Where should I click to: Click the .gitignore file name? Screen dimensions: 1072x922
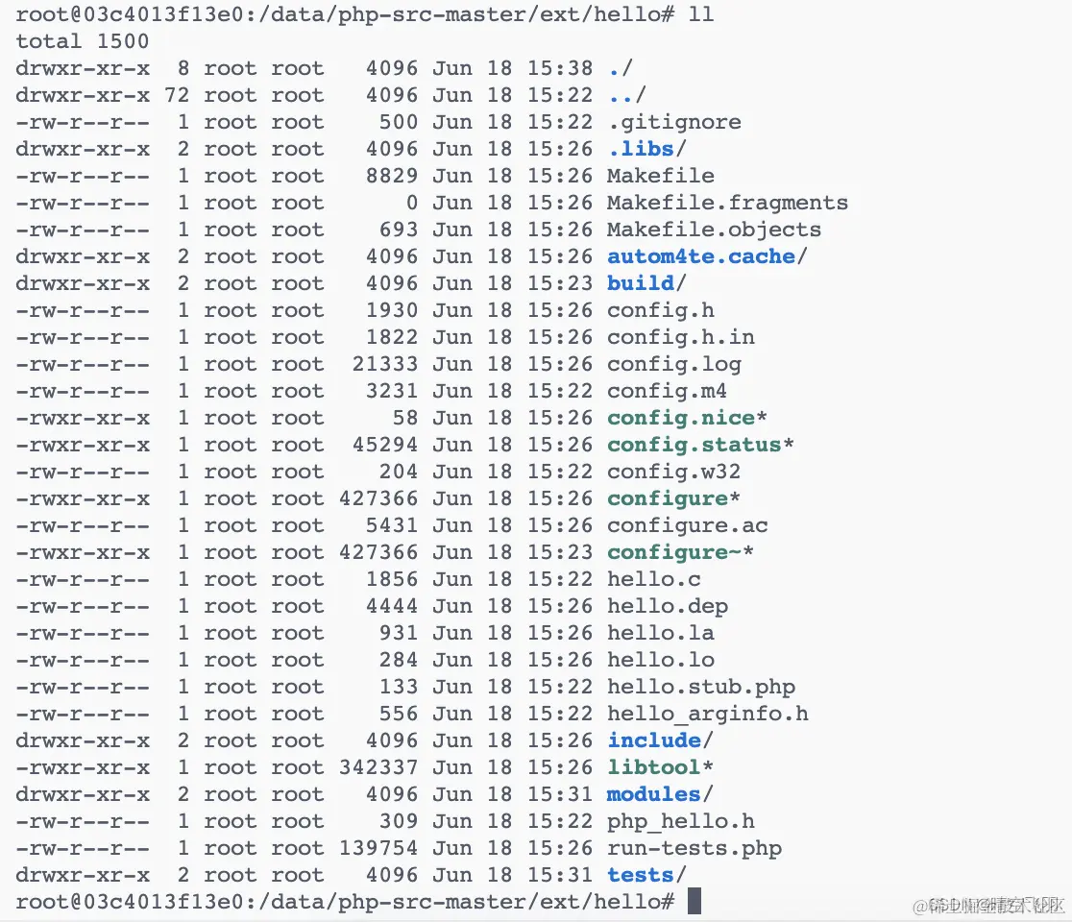pyautogui.click(x=674, y=122)
